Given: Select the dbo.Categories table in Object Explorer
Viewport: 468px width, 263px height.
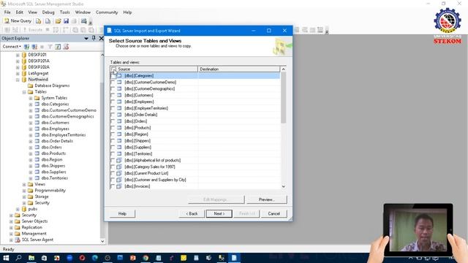Looking at the screenshot, I should (56, 104).
